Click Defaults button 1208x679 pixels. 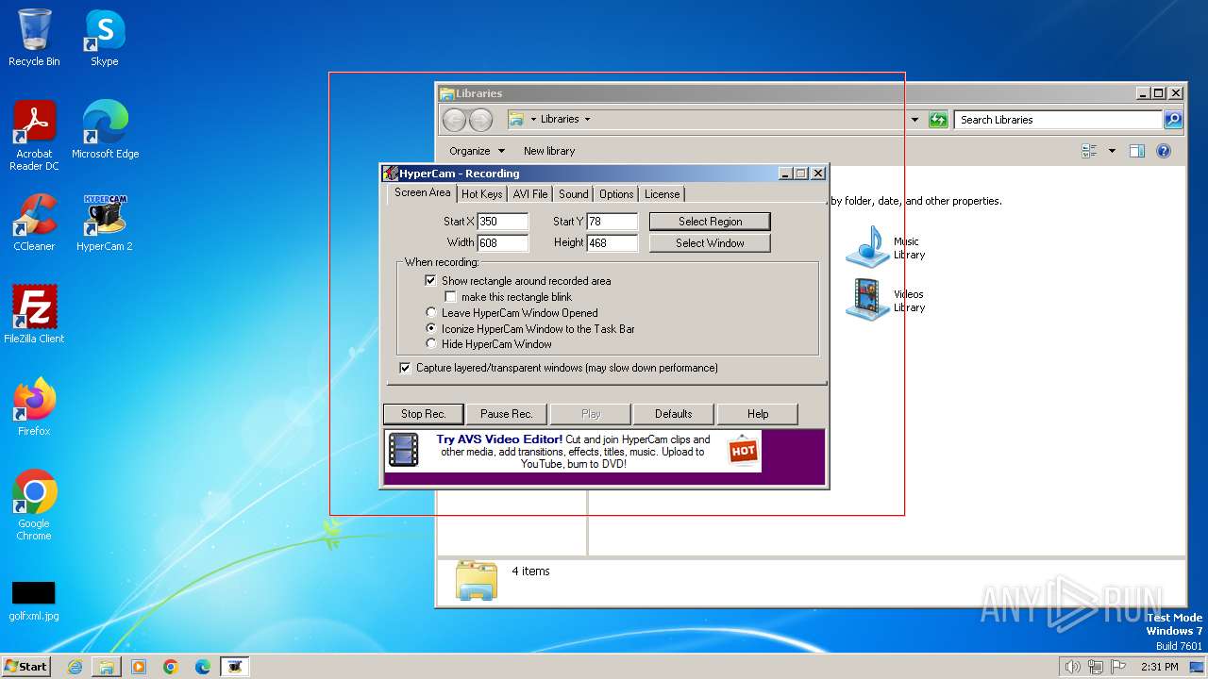pyautogui.click(x=673, y=414)
